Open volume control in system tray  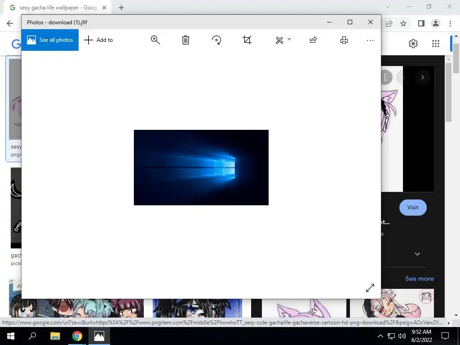pyautogui.click(x=402, y=336)
